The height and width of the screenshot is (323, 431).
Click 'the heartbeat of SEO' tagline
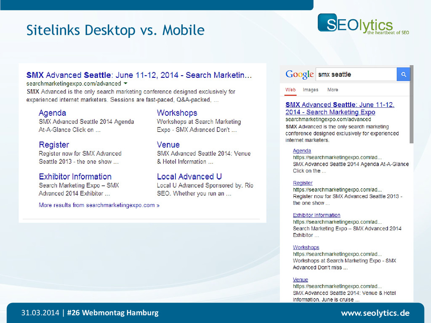pos(388,33)
